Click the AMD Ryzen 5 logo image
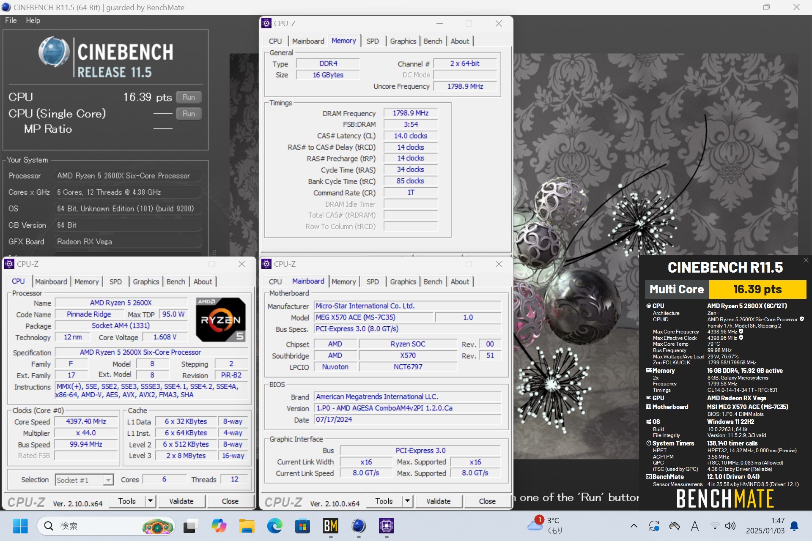This screenshot has width=812, height=541. [x=220, y=320]
